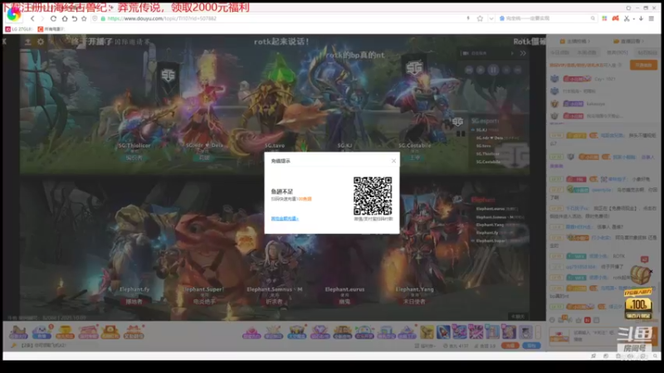Open the kakasuya user row
The image size is (664, 373).
point(603,104)
